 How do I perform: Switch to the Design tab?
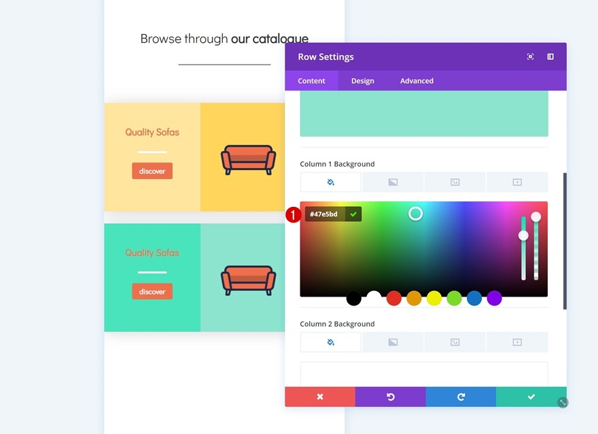[363, 81]
